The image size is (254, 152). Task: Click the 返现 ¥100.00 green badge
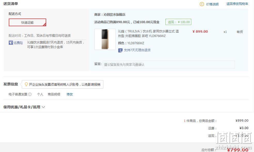(178, 22)
